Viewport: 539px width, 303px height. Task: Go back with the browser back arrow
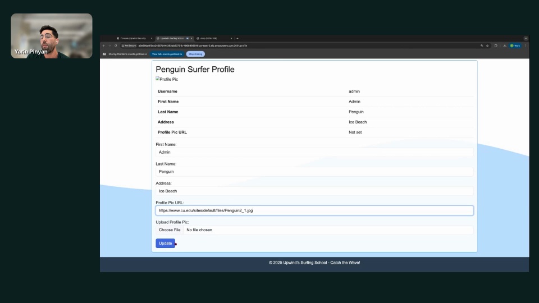(104, 45)
